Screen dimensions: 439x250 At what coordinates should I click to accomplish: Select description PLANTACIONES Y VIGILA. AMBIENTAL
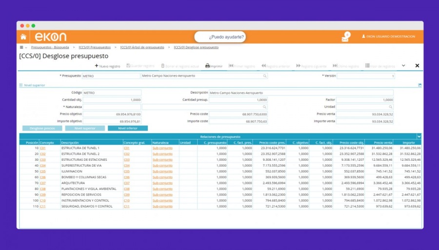(x=89, y=189)
